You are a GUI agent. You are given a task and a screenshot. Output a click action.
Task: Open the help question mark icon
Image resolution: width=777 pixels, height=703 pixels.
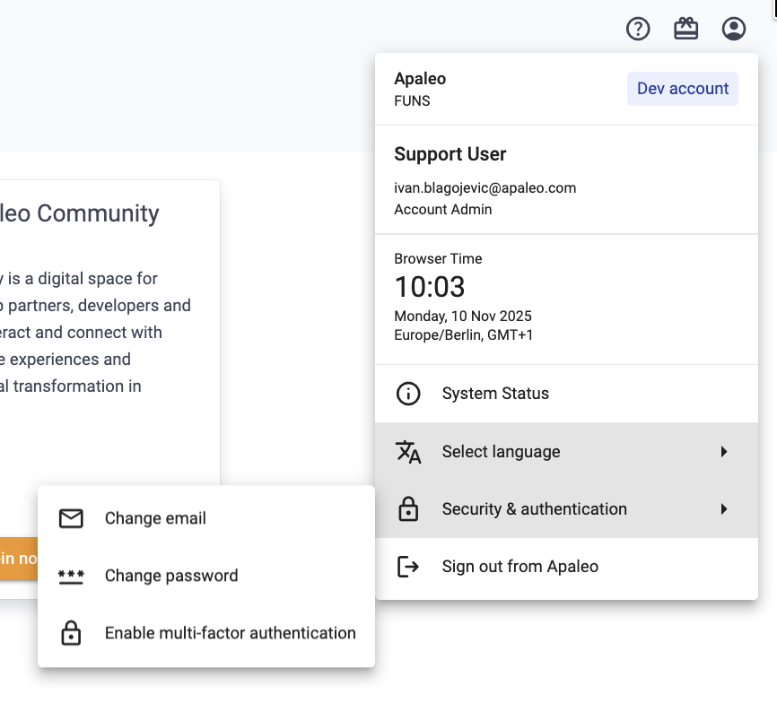(x=638, y=29)
